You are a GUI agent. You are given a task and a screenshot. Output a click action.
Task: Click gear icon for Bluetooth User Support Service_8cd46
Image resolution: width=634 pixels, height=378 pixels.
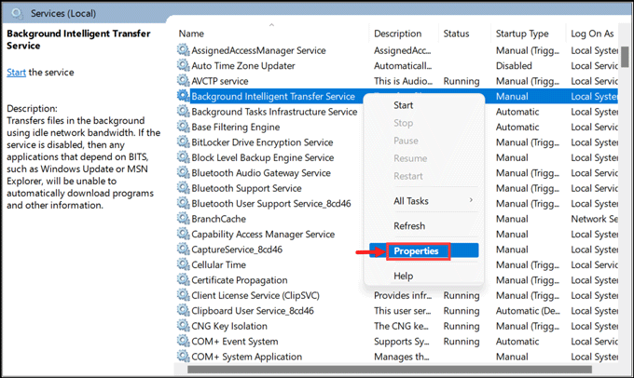click(x=183, y=204)
